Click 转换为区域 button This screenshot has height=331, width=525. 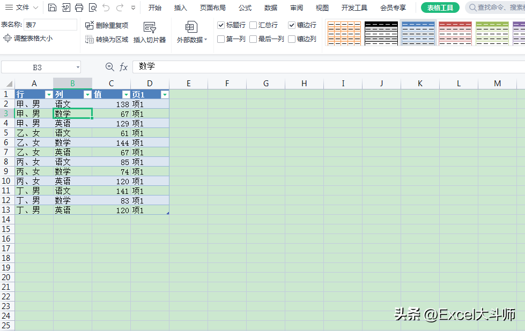pos(107,40)
